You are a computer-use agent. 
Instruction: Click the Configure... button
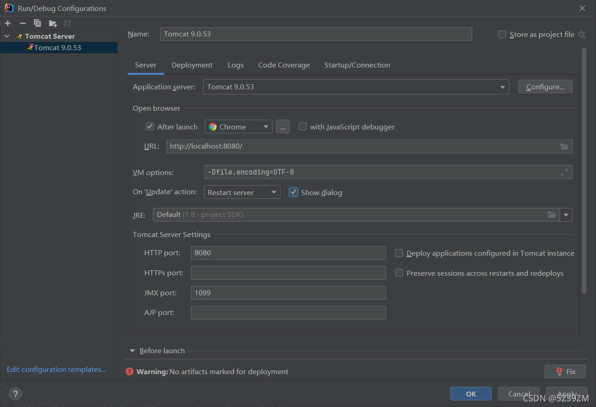[545, 87]
